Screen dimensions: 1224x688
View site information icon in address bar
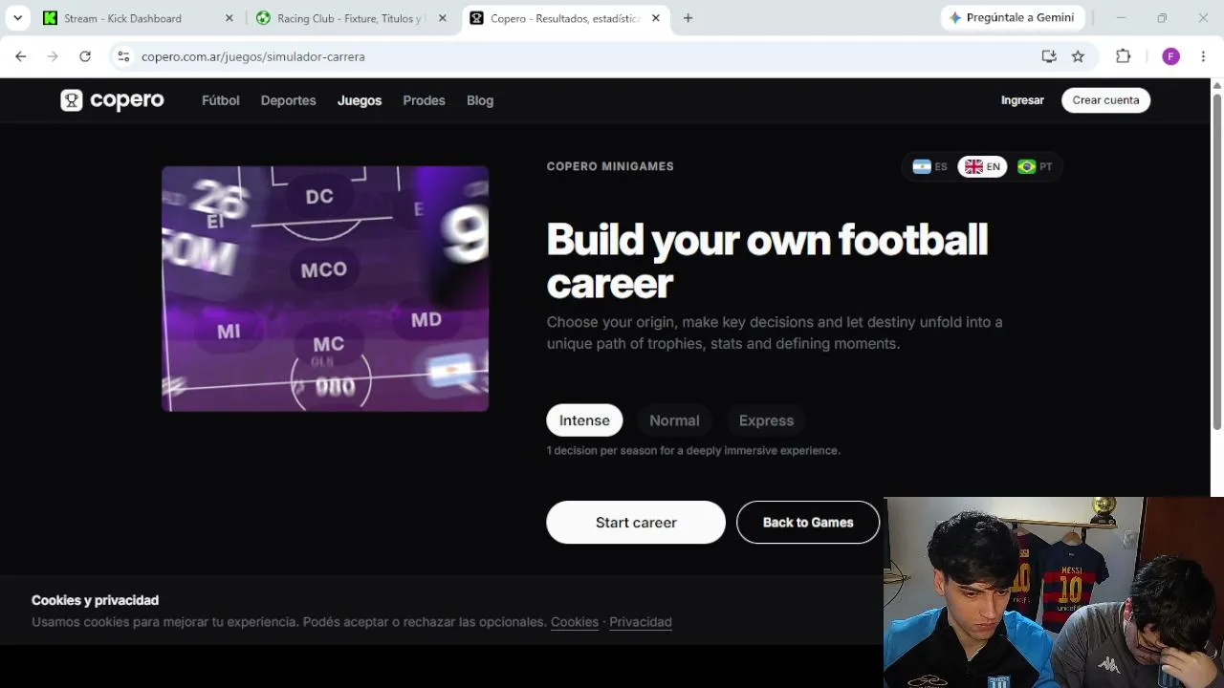[123, 56]
